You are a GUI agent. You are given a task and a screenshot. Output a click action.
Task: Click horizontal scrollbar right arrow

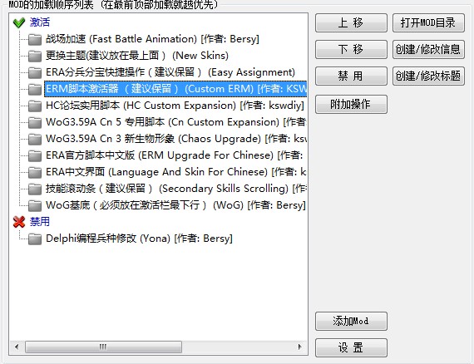click(300, 347)
